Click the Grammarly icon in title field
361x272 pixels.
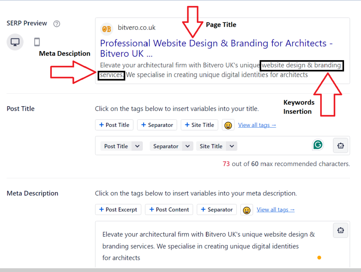click(x=318, y=145)
